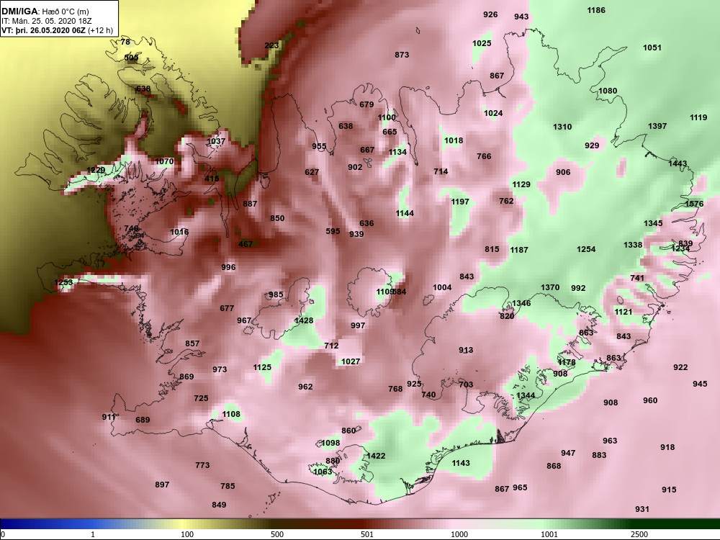
Task: Click the 1063 height label
Action: pyautogui.click(x=323, y=471)
